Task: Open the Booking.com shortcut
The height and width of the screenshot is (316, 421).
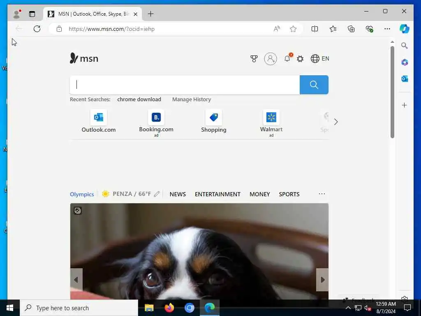Action: 156,123
